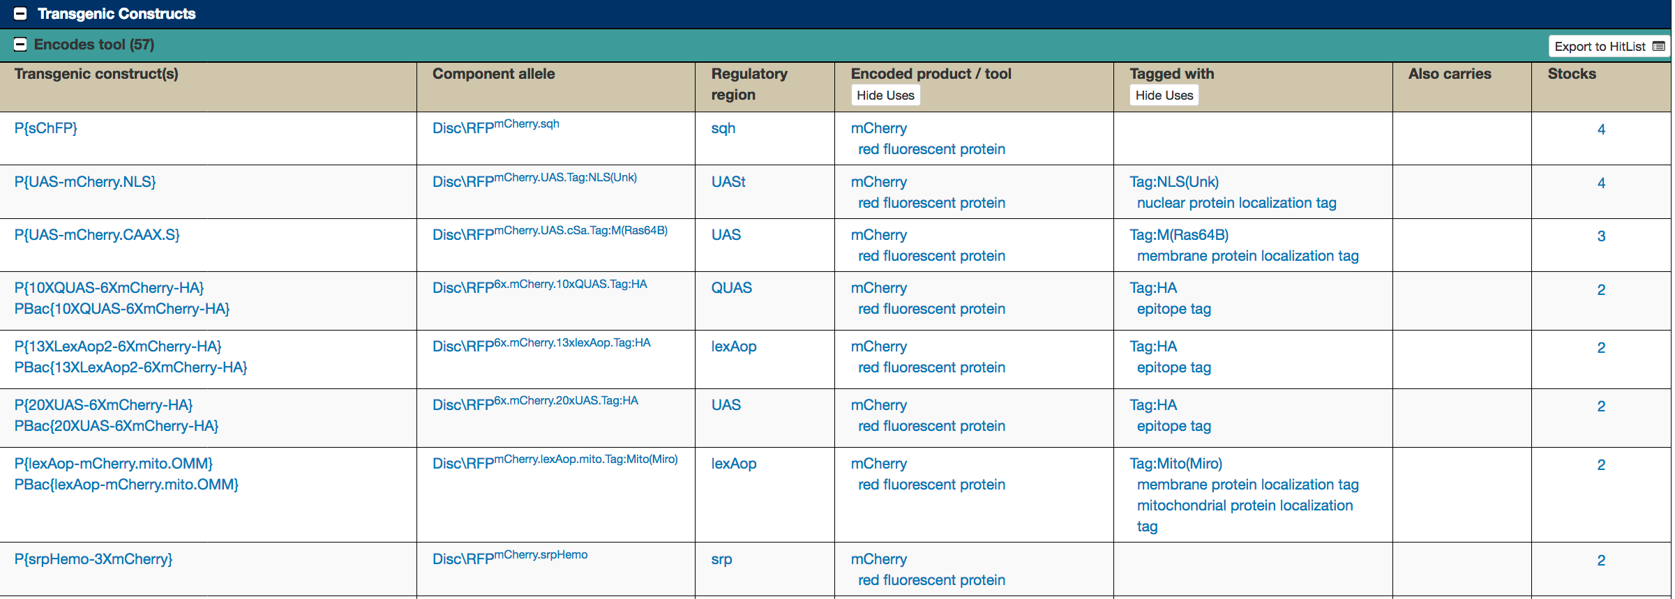View the 3 stocks for P{UAS-mCherry.CAAX.S}
This screenshot has height=599, width=1675.
click(1602, 236)
